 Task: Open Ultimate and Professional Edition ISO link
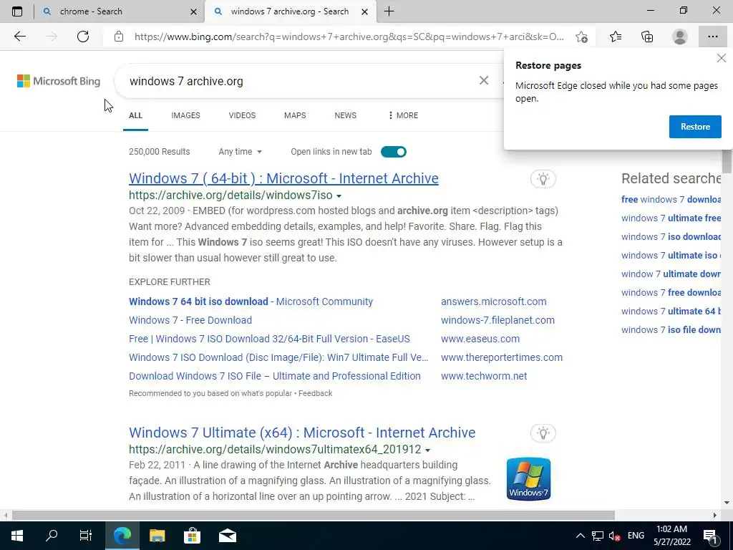pyautogui.click(x=275, y=377)
